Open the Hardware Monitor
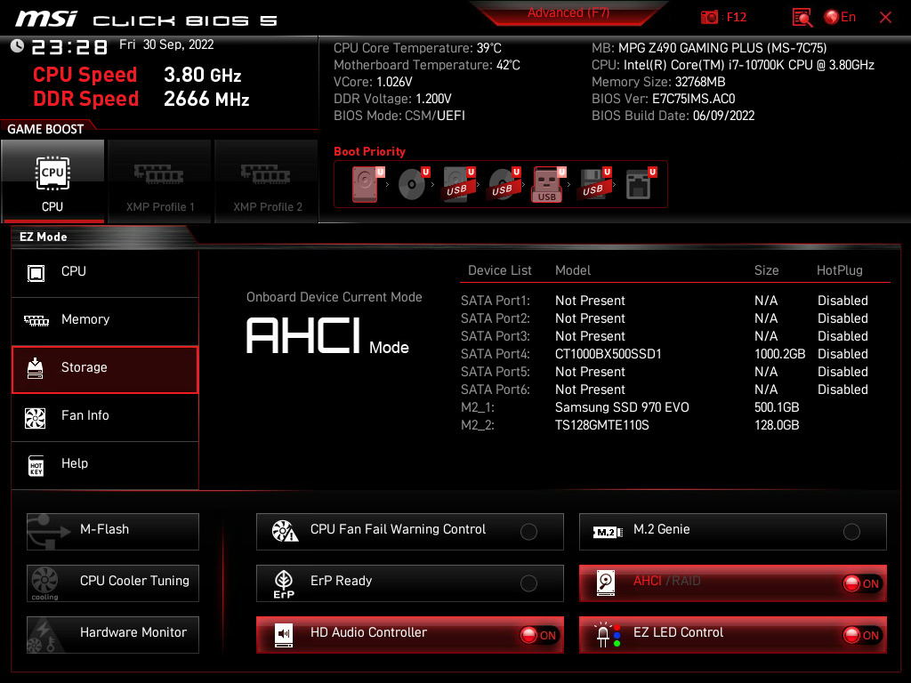911x683 pixels. (112, 634)
